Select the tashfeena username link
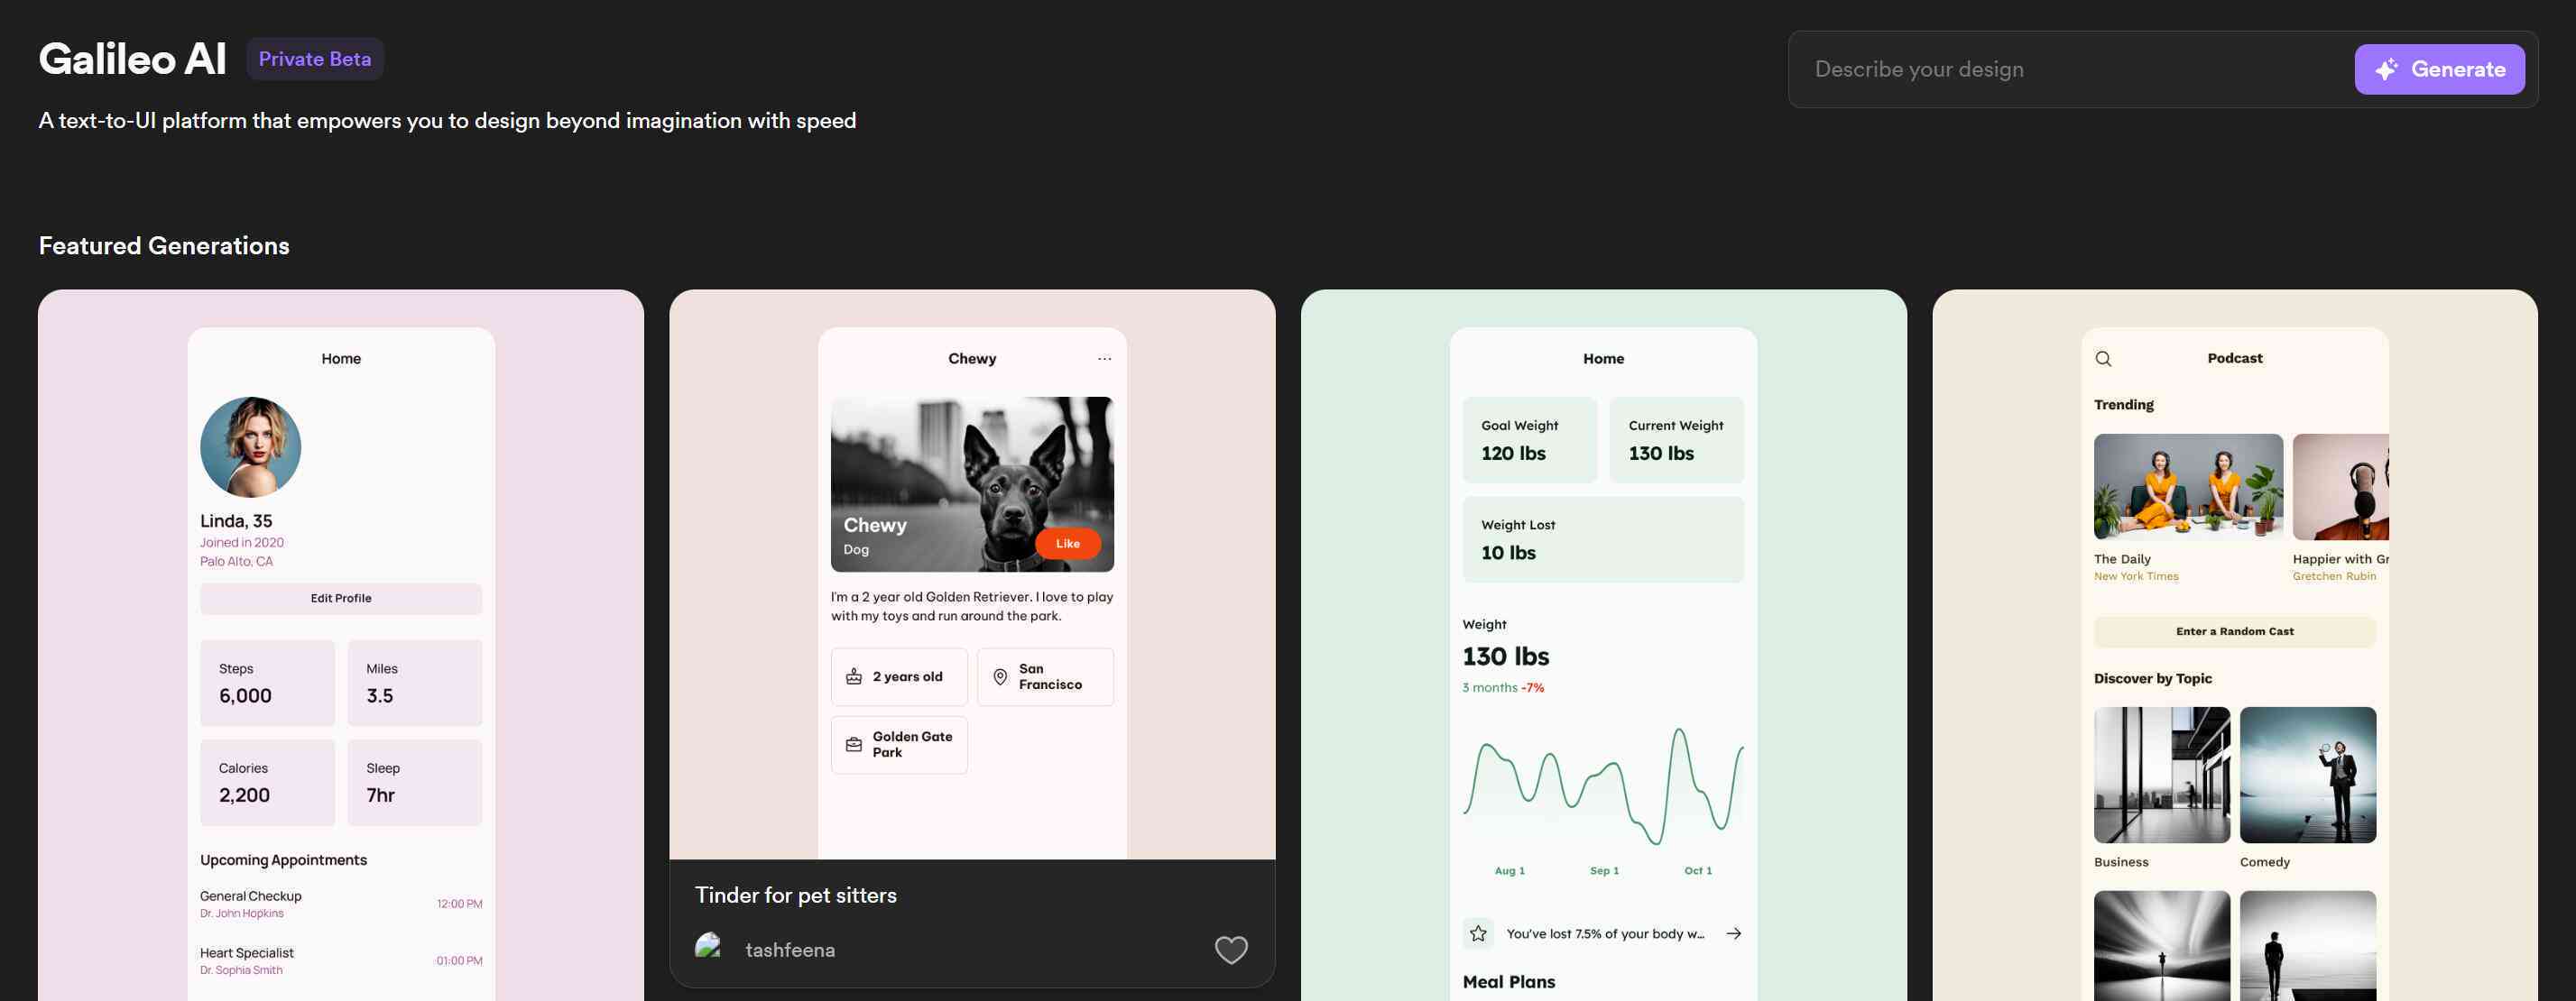The width and height of the screenshot is (2576, 1001). (790, 950)
